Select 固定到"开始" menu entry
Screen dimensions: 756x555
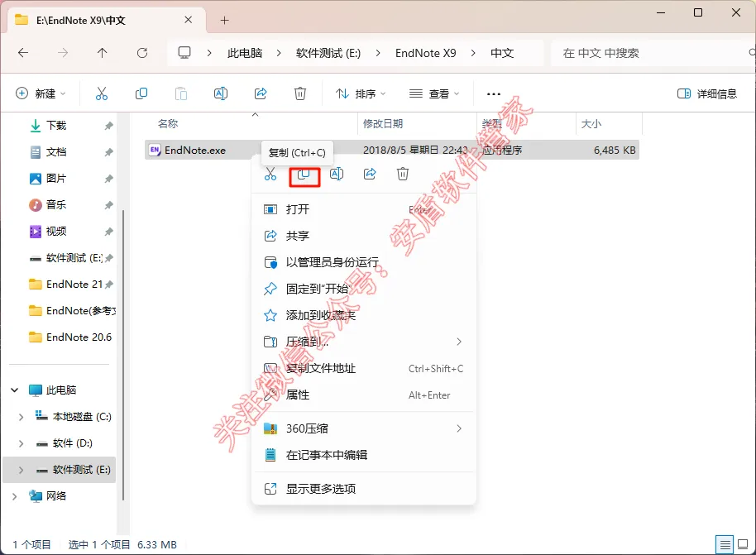click(364, 289)
